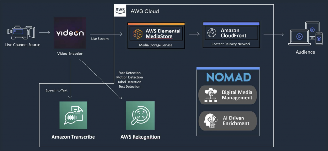
Task: Click the 'Amazon Transcribe' caption
Action: coord(73,137)
